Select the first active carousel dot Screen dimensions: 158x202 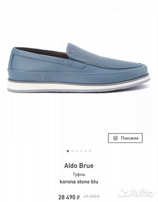point(68,151)
